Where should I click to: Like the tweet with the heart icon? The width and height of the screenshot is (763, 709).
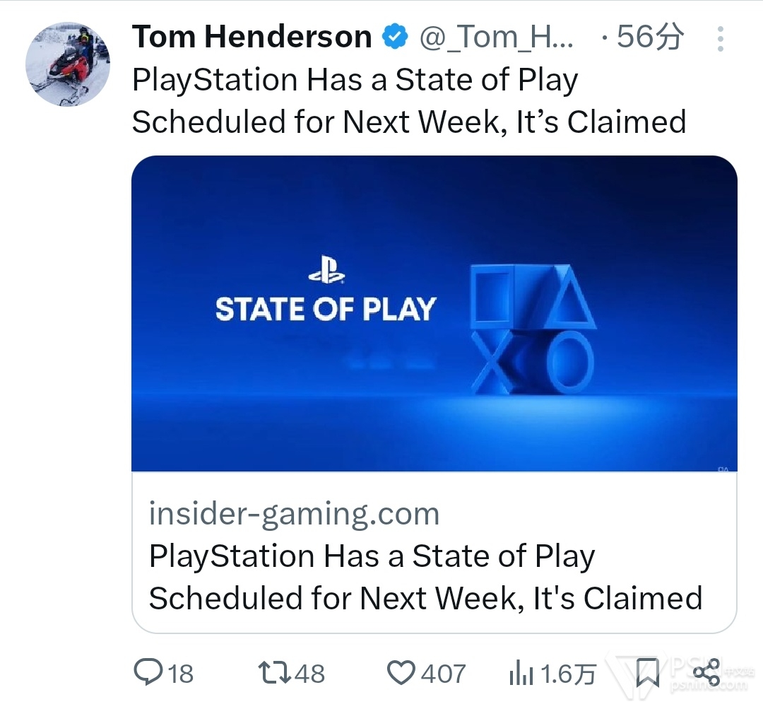point(402,672)
